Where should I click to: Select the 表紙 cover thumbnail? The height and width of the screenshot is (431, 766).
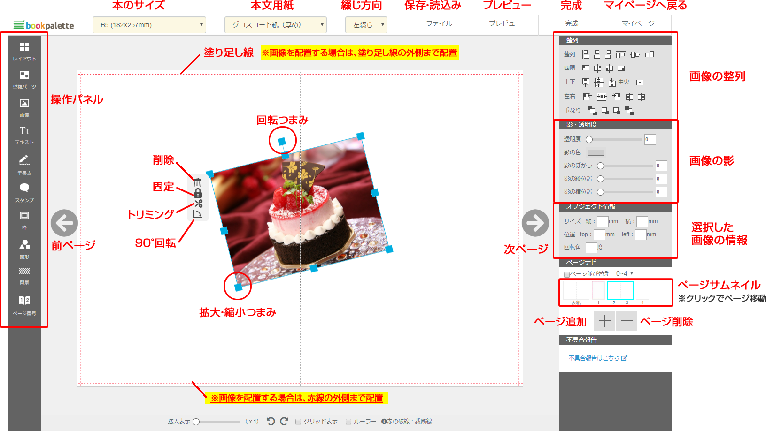(576, 291)
